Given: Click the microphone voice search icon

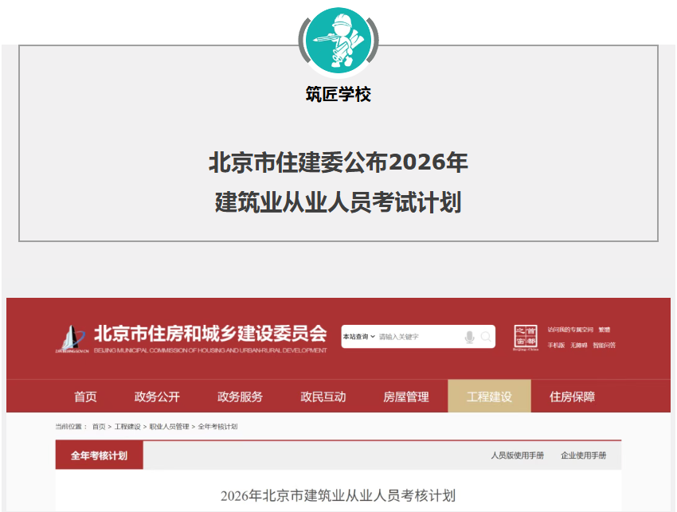Looking at the screenshot, I should coord(469,338).
